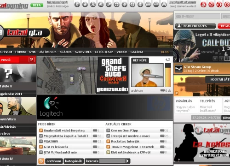Open the SZERVEREK menu item
This screenshot has height=166, width=230.
[83, 52]
